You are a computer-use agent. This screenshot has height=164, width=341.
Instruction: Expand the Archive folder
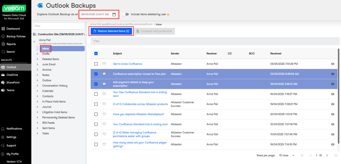click(37, 70)
